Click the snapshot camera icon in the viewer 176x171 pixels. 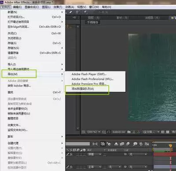tap(129, 132)
